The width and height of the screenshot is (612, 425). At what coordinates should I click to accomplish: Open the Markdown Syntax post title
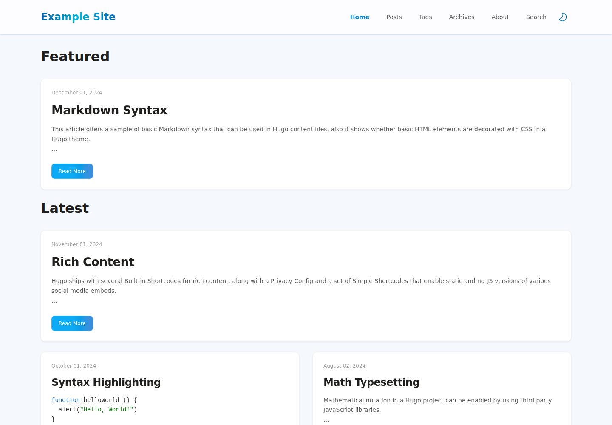(109, 110)
